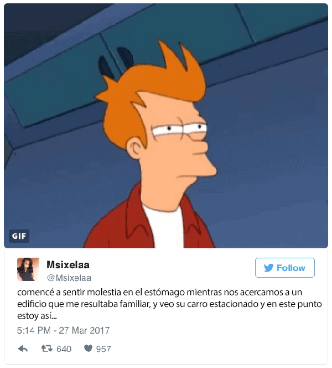The image size is (332, 368).
Task: Open the 5:14 PM timestamp link
Action: 34,330
